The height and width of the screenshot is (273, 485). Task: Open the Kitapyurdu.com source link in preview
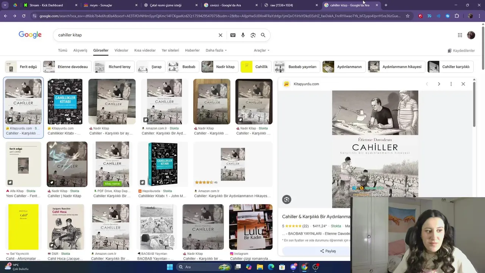[x=306, y=84]
